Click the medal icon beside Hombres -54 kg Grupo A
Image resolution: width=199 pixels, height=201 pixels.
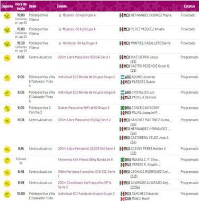pos(60,43)
